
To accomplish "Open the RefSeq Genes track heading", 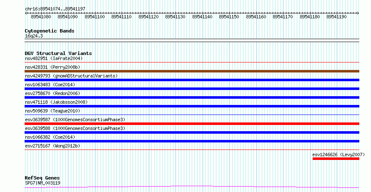I will (43, 178).
